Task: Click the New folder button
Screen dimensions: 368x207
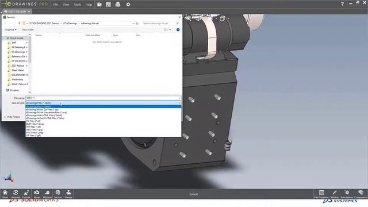Action: pyautogui.click(x=28, y=30)
